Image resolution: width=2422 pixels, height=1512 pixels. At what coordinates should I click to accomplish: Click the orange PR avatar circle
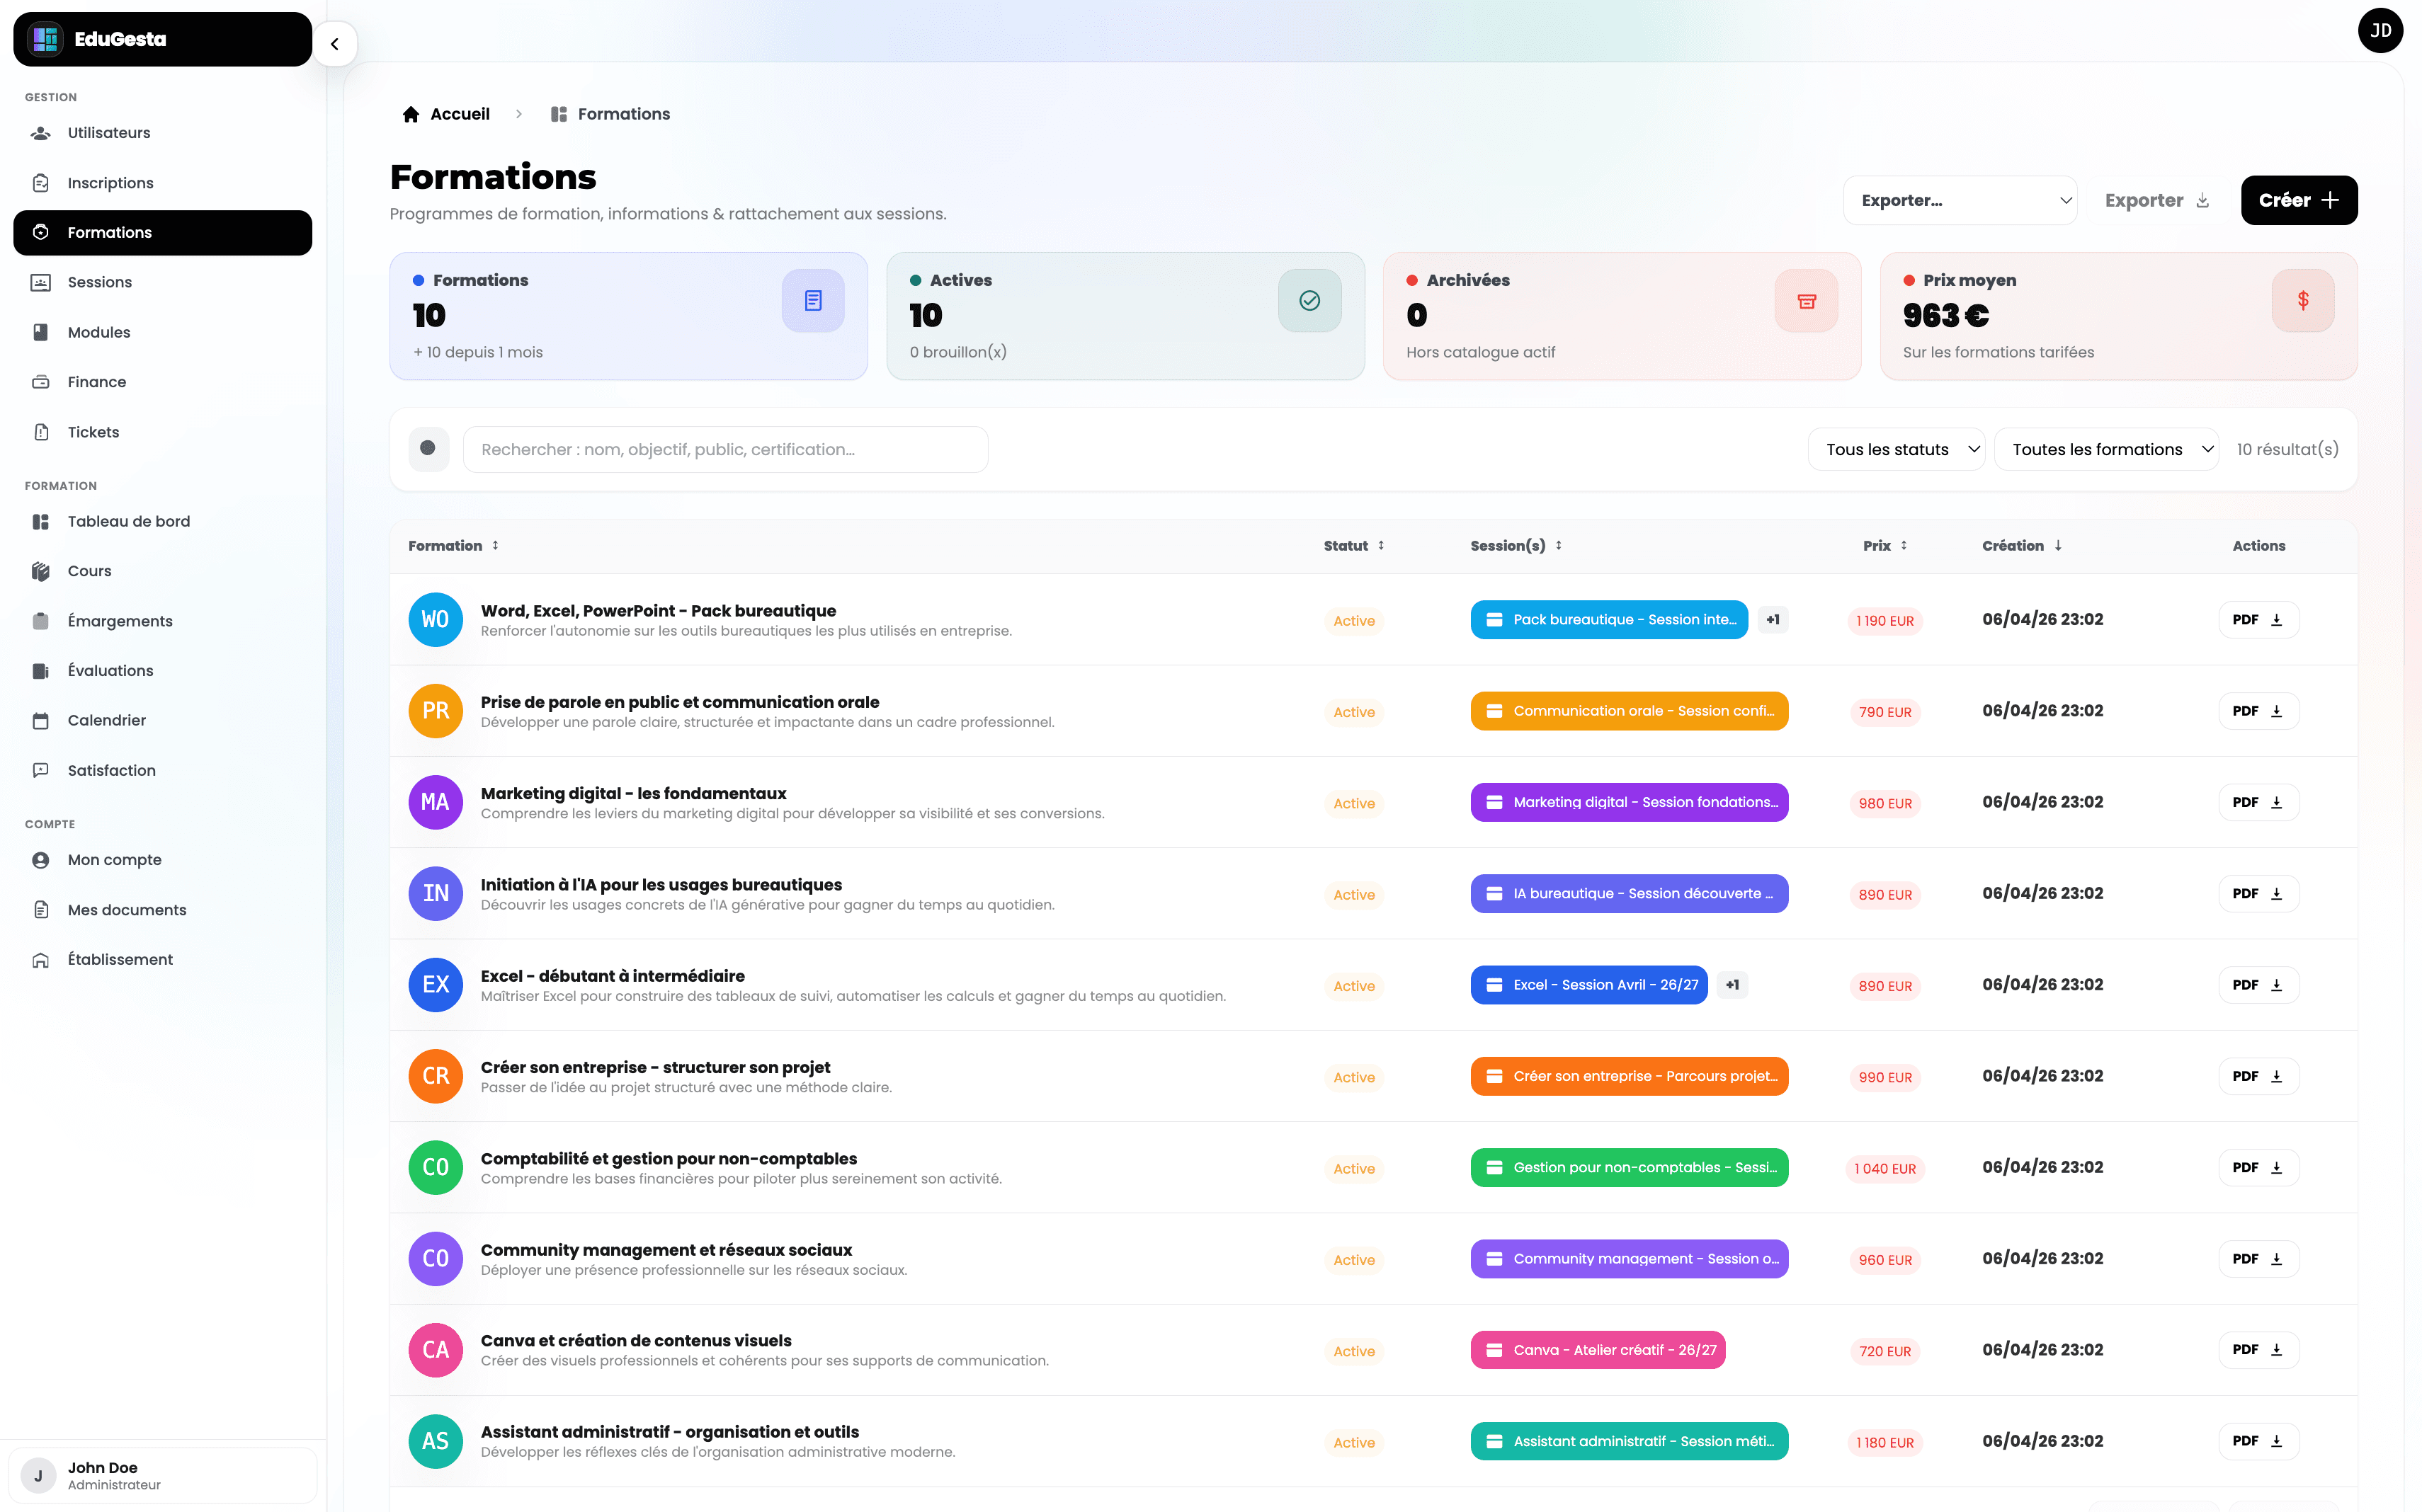(x=435, y=711)
